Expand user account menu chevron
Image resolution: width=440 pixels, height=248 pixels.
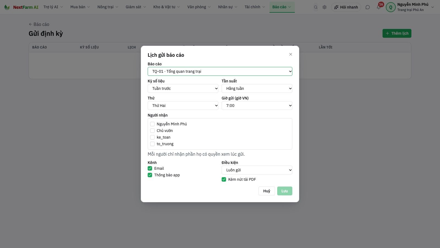pos(433,7)
